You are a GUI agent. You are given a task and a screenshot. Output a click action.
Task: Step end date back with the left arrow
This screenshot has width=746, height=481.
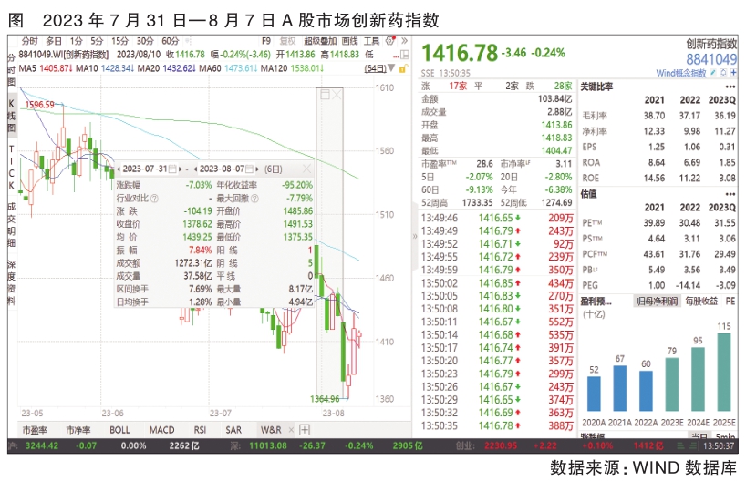pyautogui.click(x=195, y=169)
